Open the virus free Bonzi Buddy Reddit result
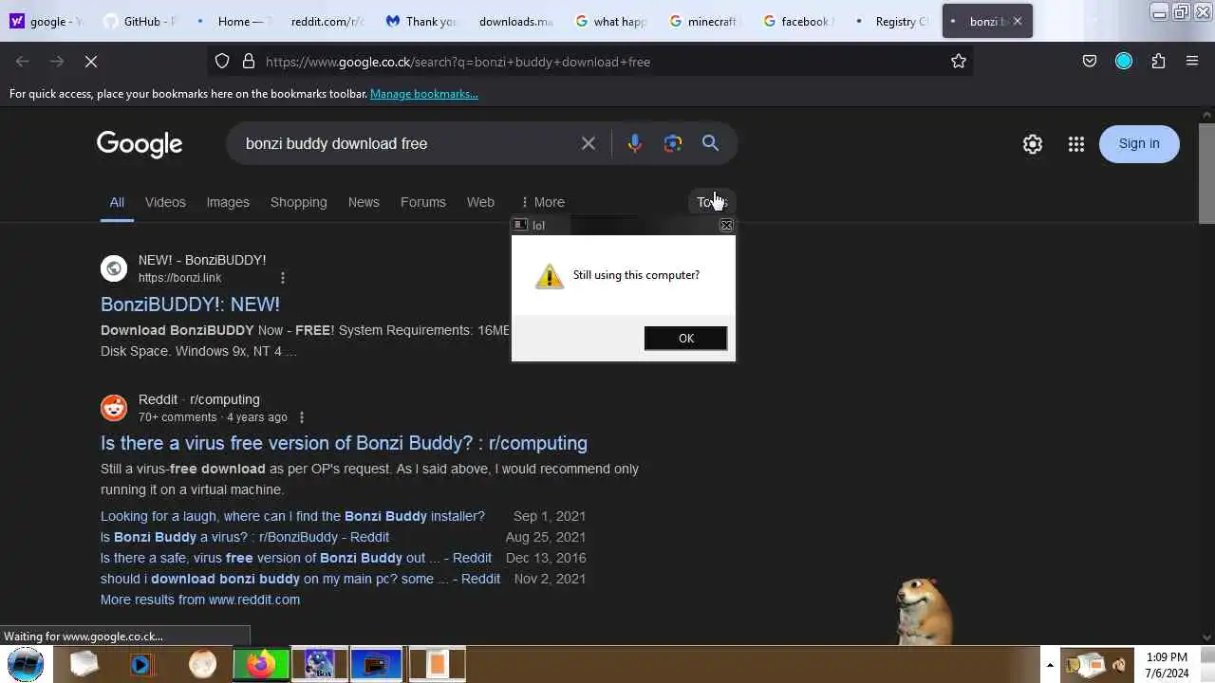 tap(344, 443)
